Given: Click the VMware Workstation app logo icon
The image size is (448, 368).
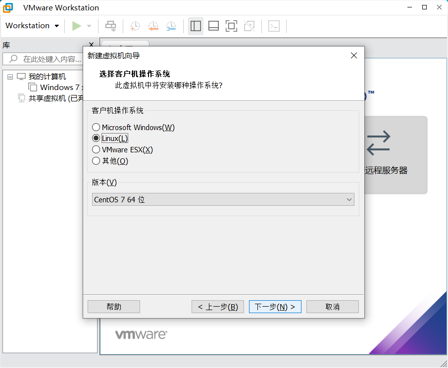Looking at the screenshot, I should [8, 8].
